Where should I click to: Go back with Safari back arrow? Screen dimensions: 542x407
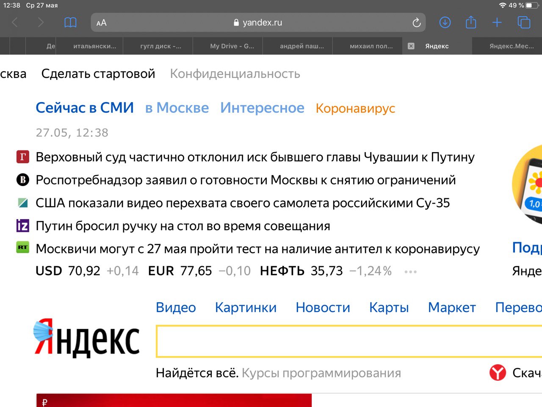pyautogui.click(x=15, y=22)
